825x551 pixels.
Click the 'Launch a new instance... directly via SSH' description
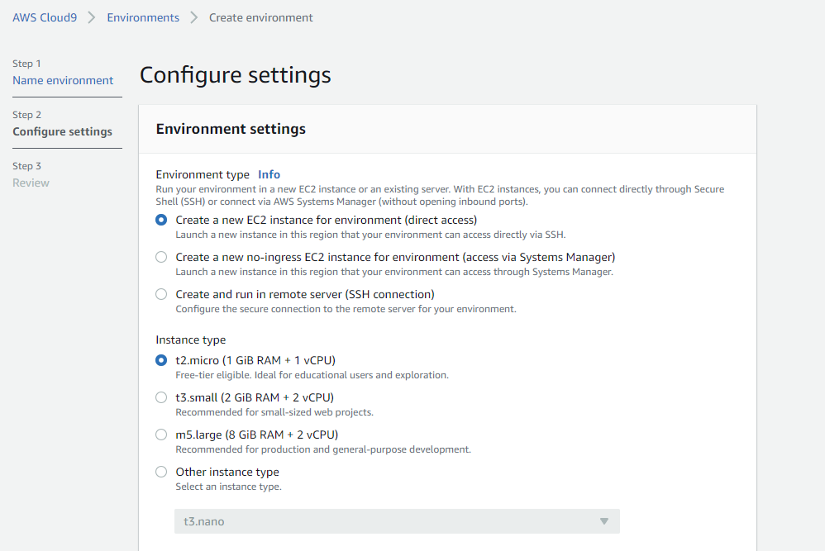(370, 235)
